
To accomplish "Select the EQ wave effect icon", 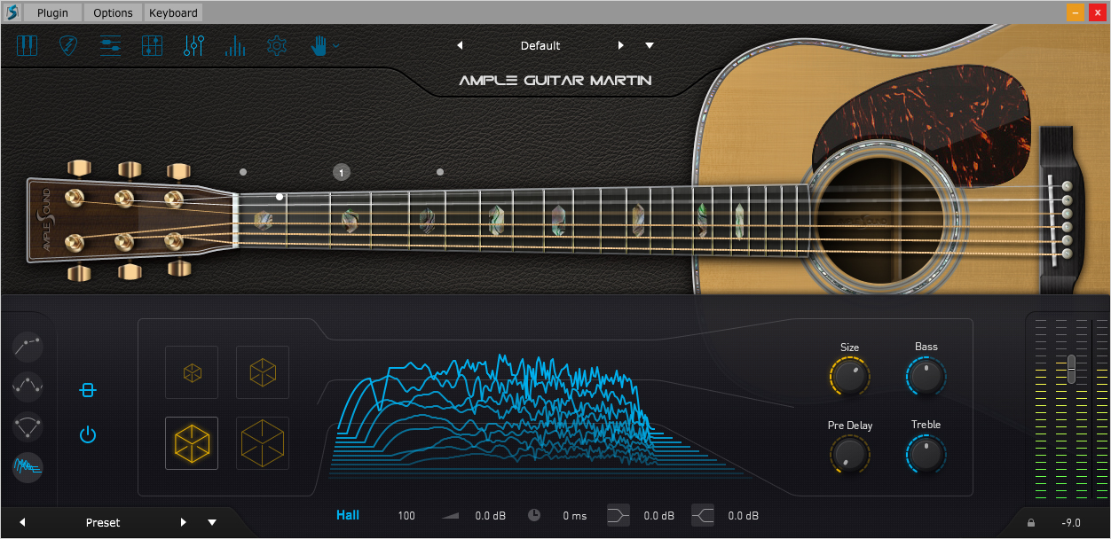I will tap(28, 385).
